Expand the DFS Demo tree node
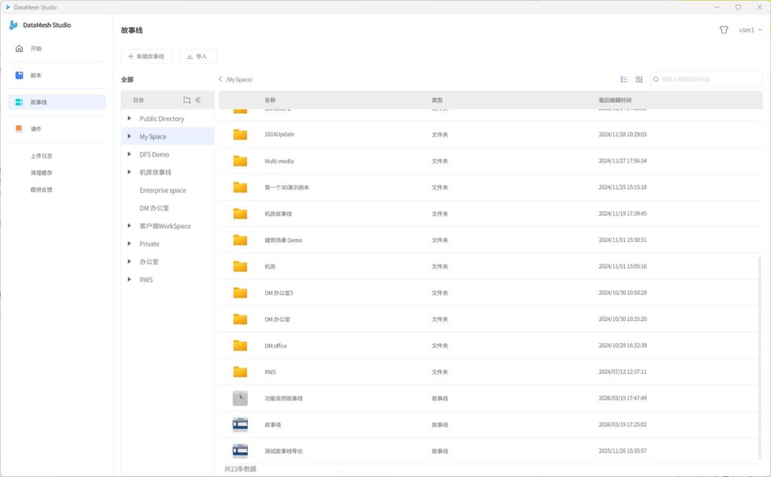771x477 pixels. (x=130, y=154)
